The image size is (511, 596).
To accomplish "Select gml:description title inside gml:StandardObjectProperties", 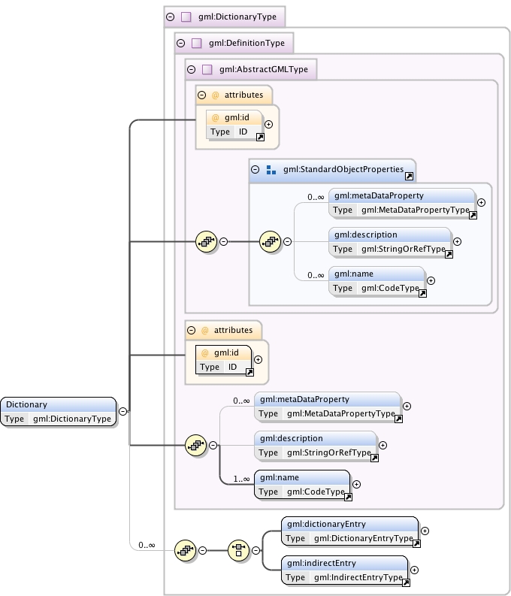I will pos(366,234).
